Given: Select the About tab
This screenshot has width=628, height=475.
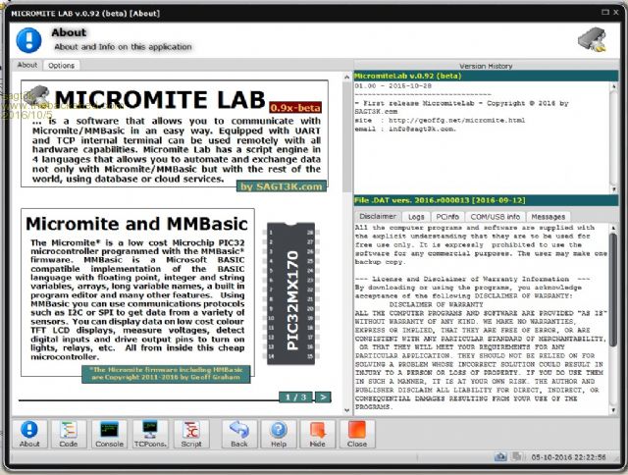Looking at the screenshot, I should coord(27,66).
